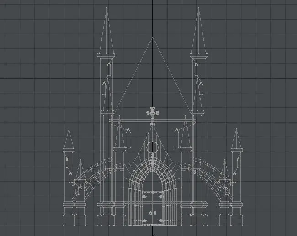
Task: Click the right ring handle on the door
Action: 154,213
